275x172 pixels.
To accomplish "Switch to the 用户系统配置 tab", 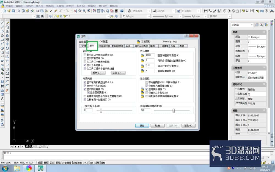I will 141,46.
